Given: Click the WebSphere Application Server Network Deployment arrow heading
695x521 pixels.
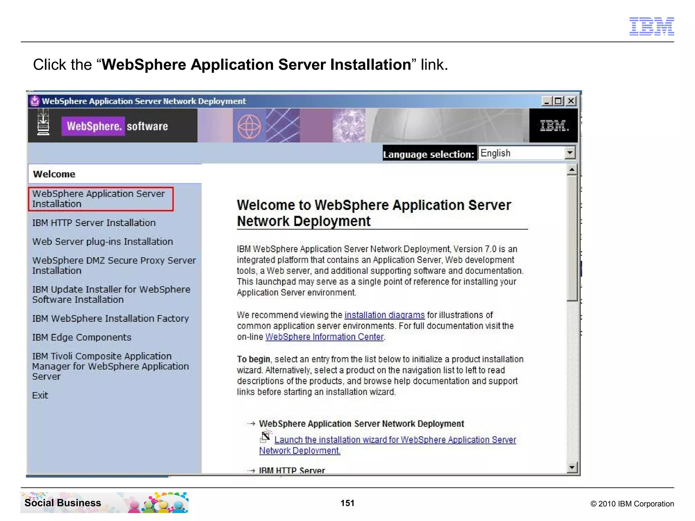Looking at the screenshot, I should point(361,424).
